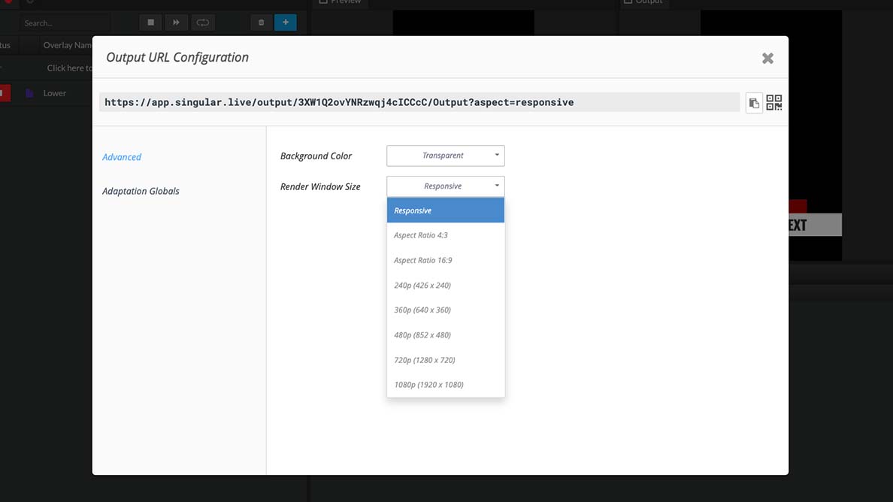Click the purple icon beside Lower overlay

pos(29,93)
